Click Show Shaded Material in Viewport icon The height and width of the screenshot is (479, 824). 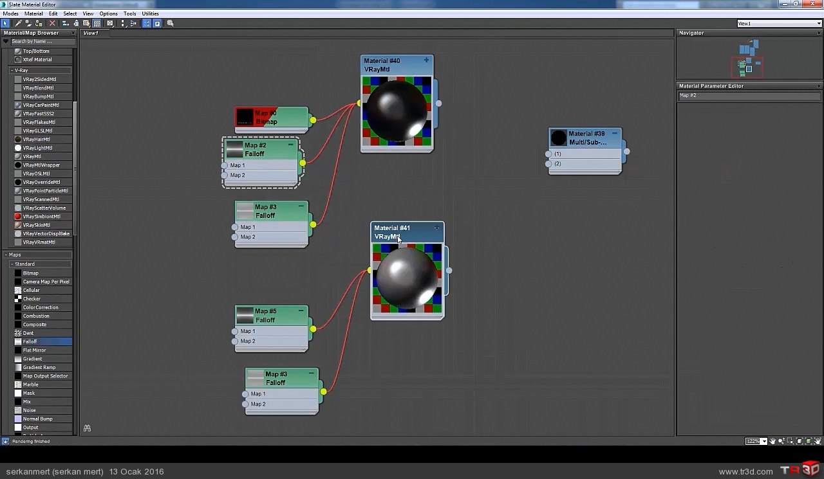(86, 23)
